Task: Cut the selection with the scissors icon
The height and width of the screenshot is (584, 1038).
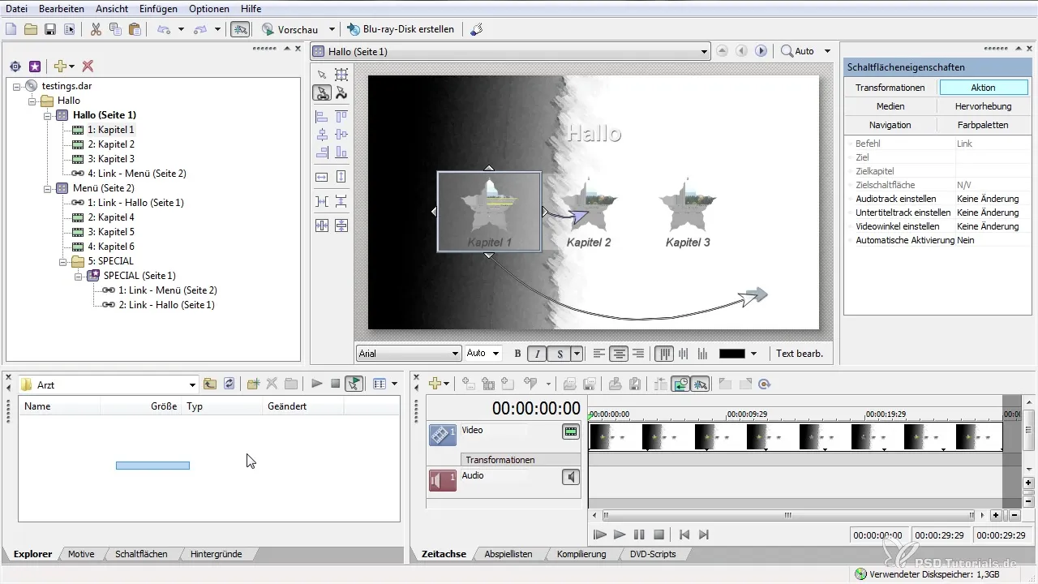Action: pyautogui.click(x=96, y=29)
